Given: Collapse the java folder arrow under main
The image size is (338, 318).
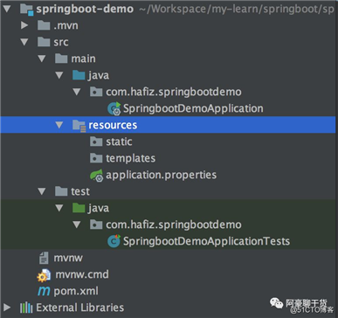Looking at the screenshot, I should [x=59, y=75].
